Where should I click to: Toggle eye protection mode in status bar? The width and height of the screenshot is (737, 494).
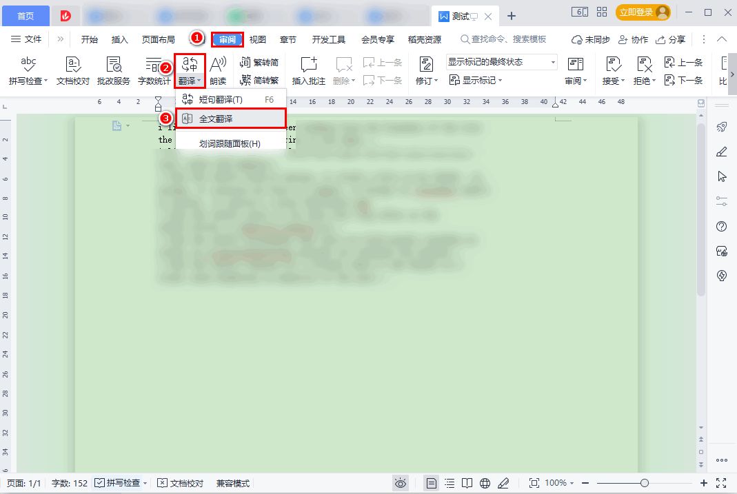401,483
